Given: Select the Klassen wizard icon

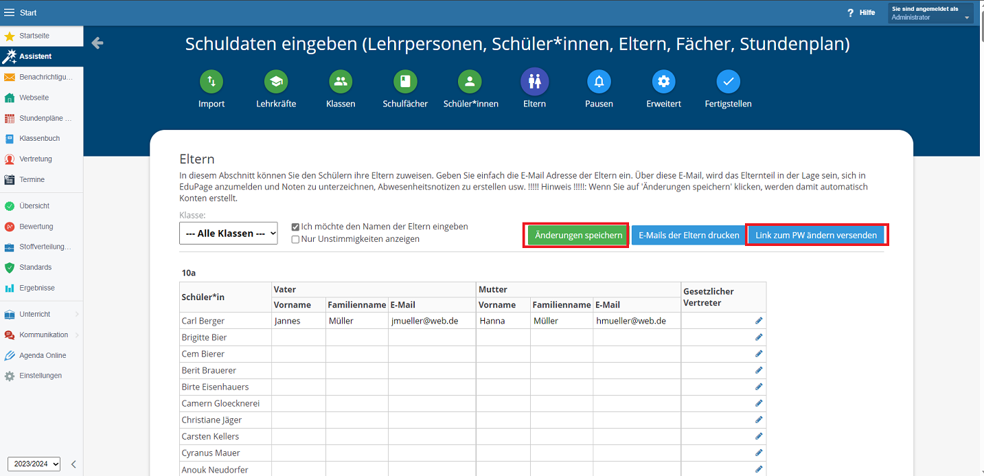Looking at the screenshot, I should click(x=341, y=82).
